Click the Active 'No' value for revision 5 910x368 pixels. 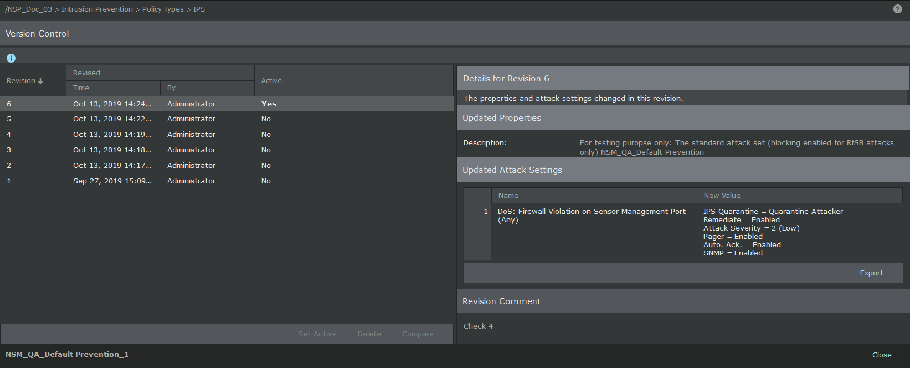[x=266, y=119]
